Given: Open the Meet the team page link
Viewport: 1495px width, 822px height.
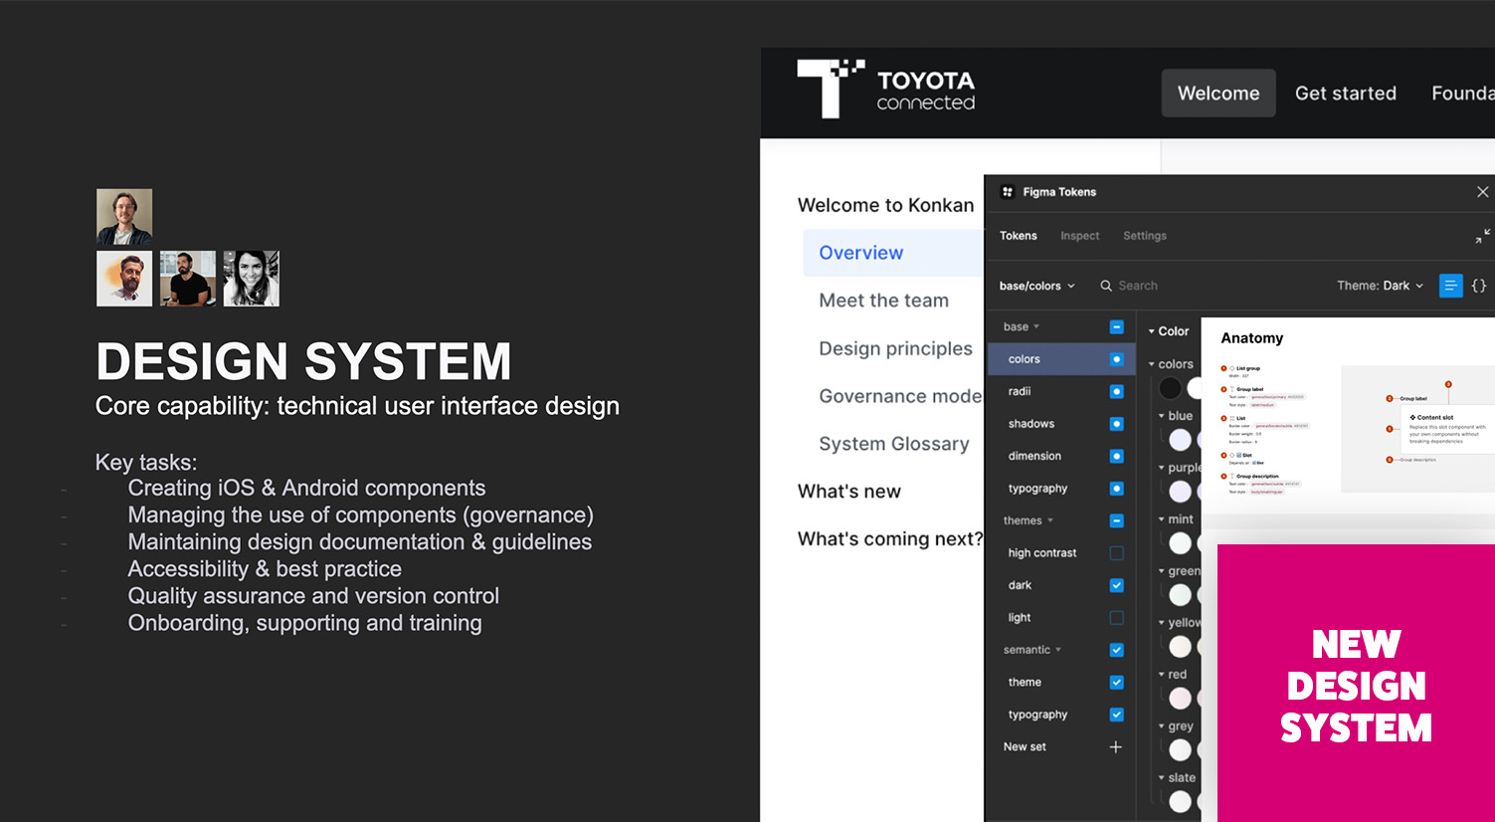Looking at the screenshot, I should point(883,301).
